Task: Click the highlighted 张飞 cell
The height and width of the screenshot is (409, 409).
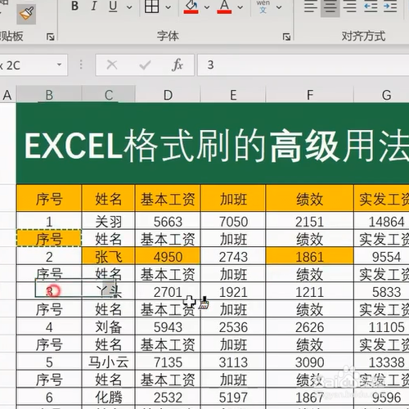Action: point(109,256)
